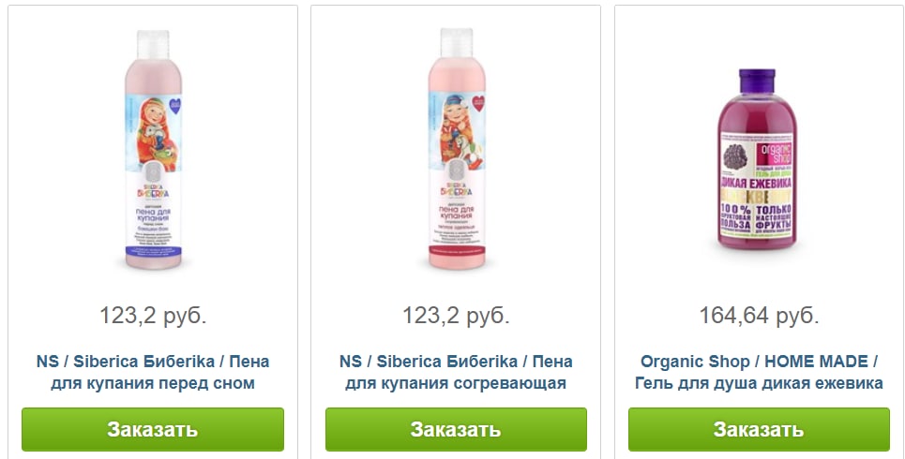The height and width of the screenshot is (459, 905).
Task: Click the red heart badge on second bottle
Action: (x=477, y=103)
